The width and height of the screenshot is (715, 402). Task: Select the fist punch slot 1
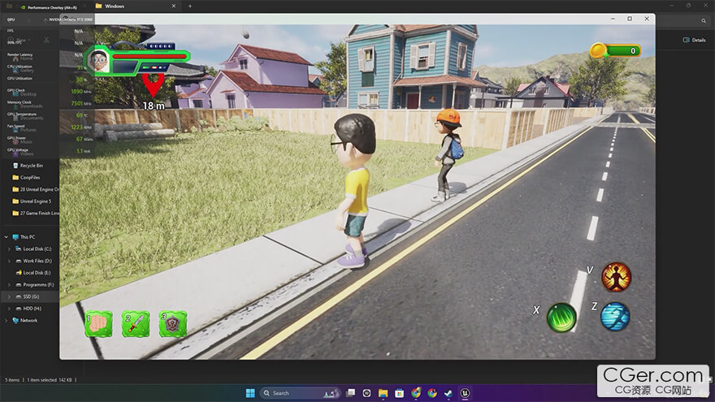[x=98, y=324]
